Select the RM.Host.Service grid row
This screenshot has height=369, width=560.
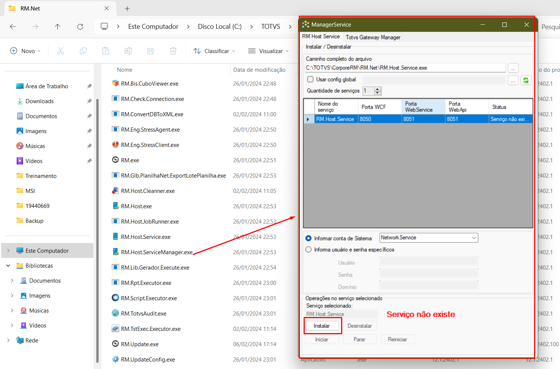point(418,119)
